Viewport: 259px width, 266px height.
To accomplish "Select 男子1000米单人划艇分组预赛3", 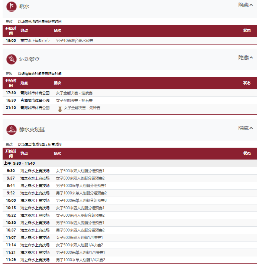I will point(81,201).
